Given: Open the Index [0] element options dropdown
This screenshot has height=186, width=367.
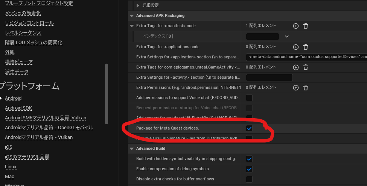Looking at the screenshot, I should (x=287, y=37).
